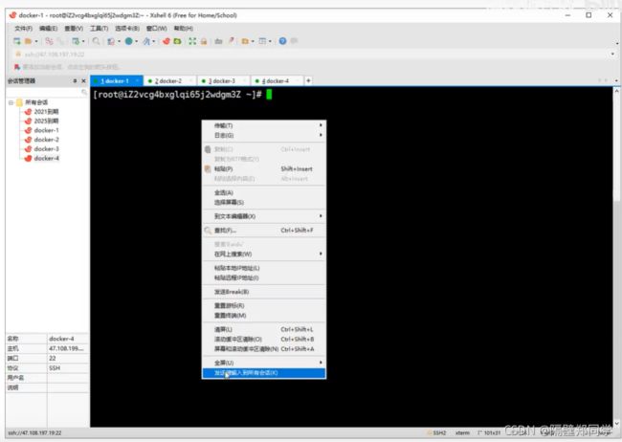Close the session manager panel

pos(83,81)
